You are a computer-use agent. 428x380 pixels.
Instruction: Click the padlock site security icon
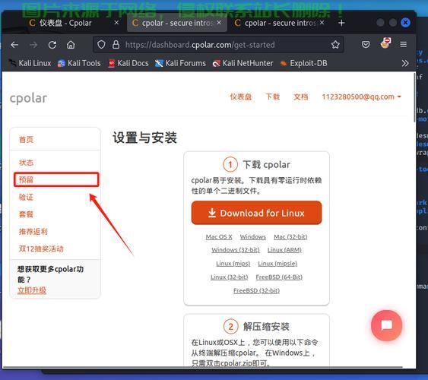tap(116, 45)
